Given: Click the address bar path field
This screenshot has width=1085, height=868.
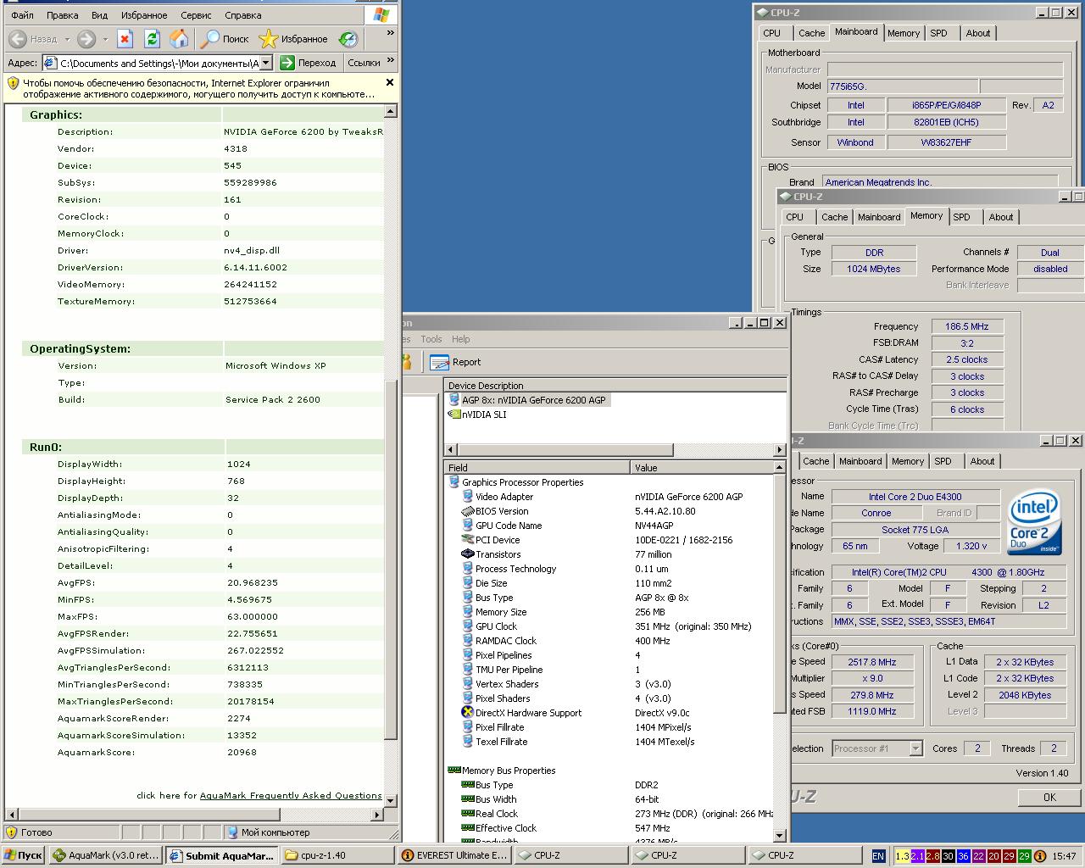Looking at the screenshot, I should (x=159, y=63).
